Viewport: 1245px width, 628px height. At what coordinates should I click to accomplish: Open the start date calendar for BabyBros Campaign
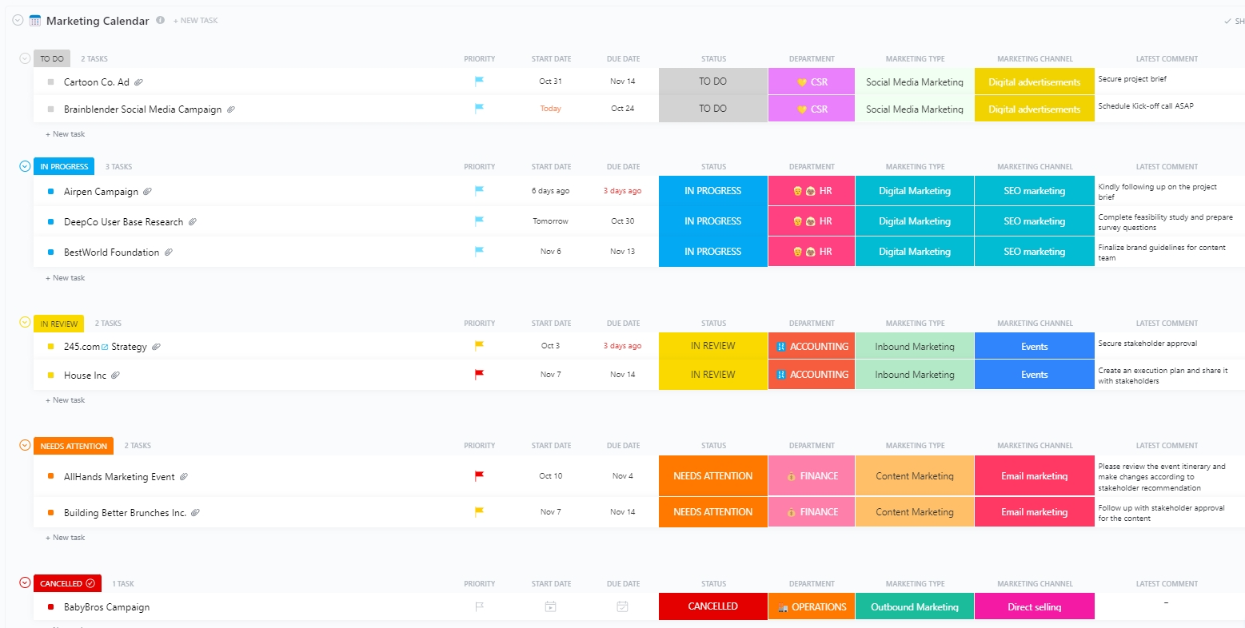click(x=550, y=606)
